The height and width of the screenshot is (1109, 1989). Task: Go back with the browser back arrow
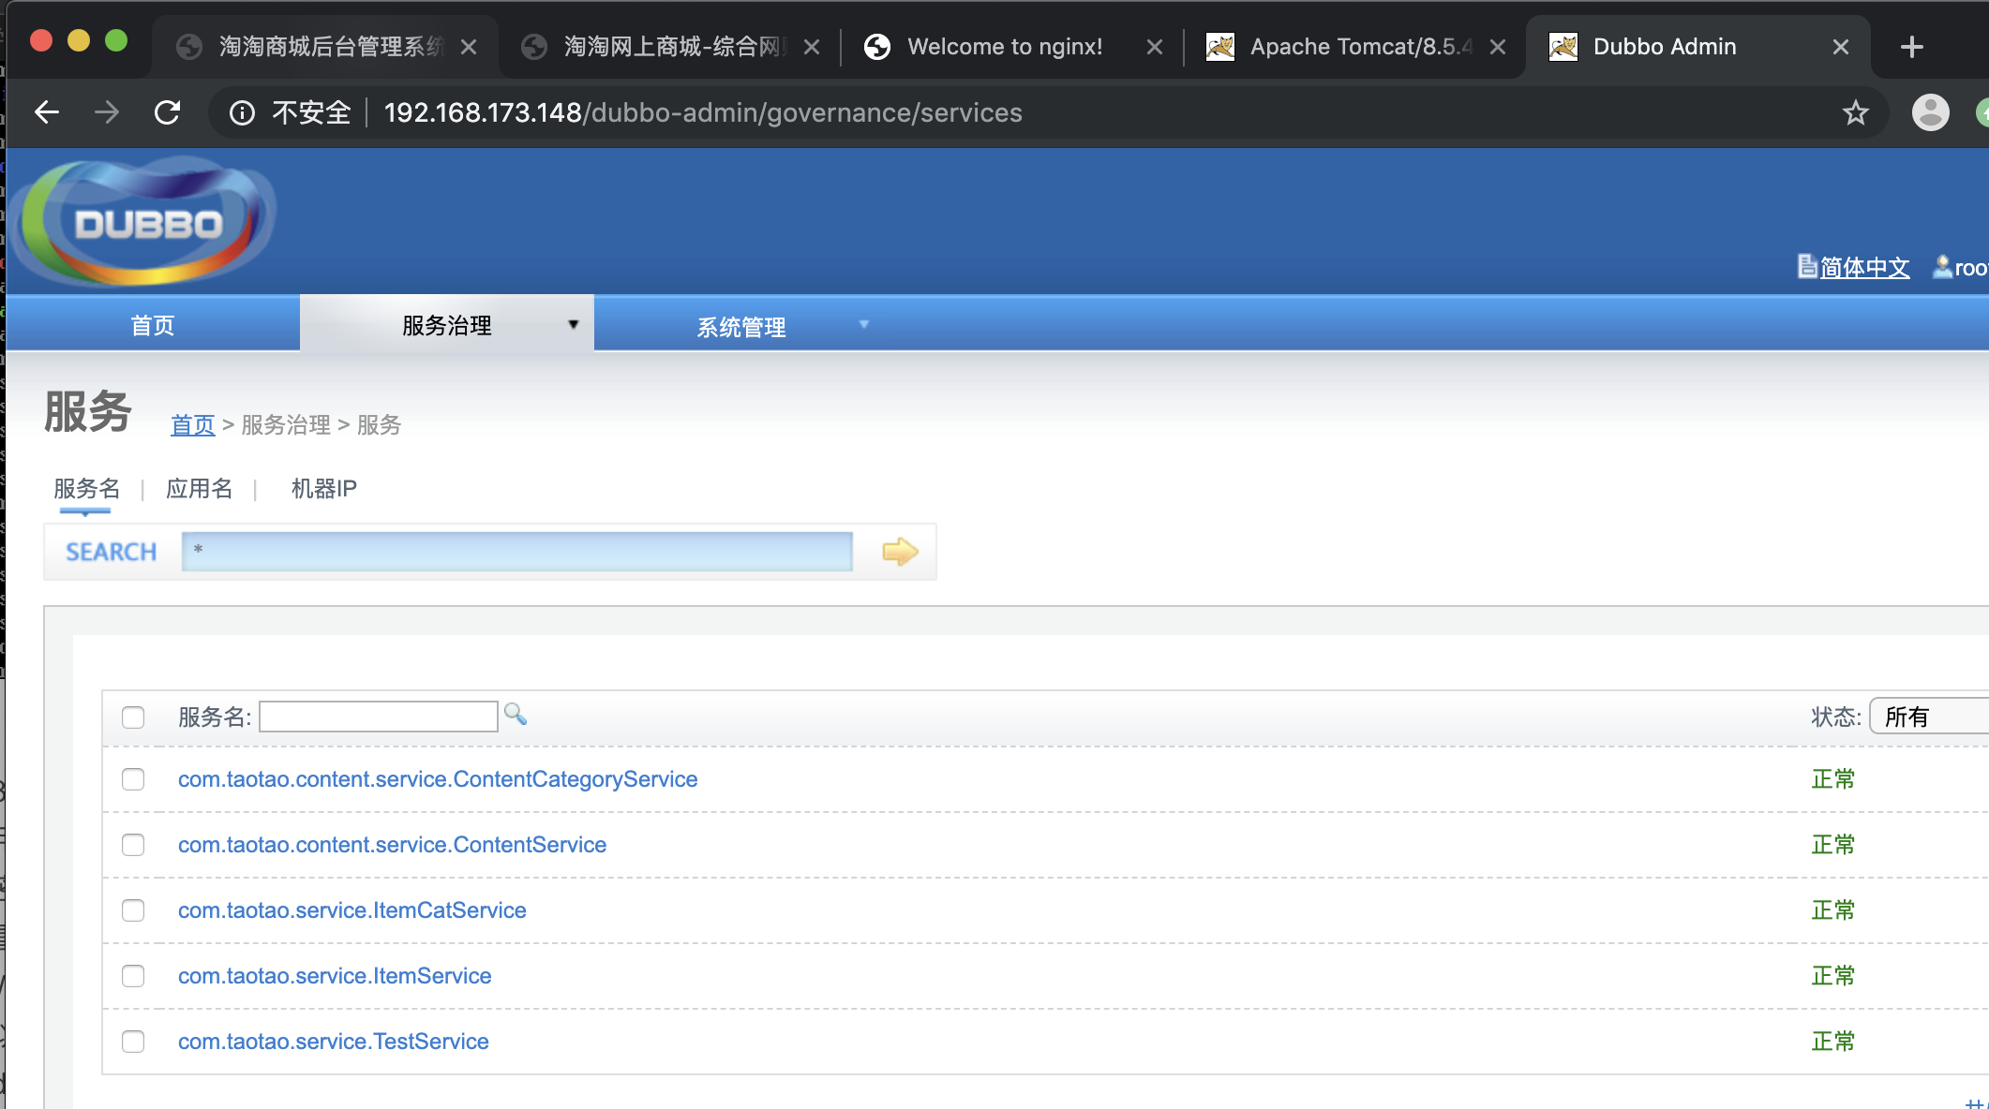point(47,113)
